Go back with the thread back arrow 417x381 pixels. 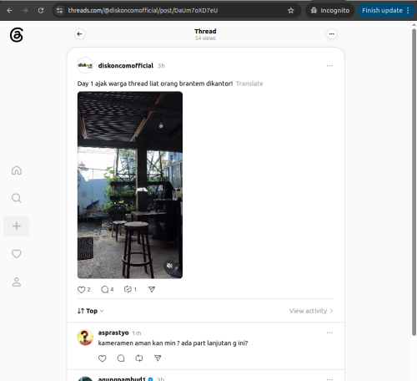tap(79, 34)
